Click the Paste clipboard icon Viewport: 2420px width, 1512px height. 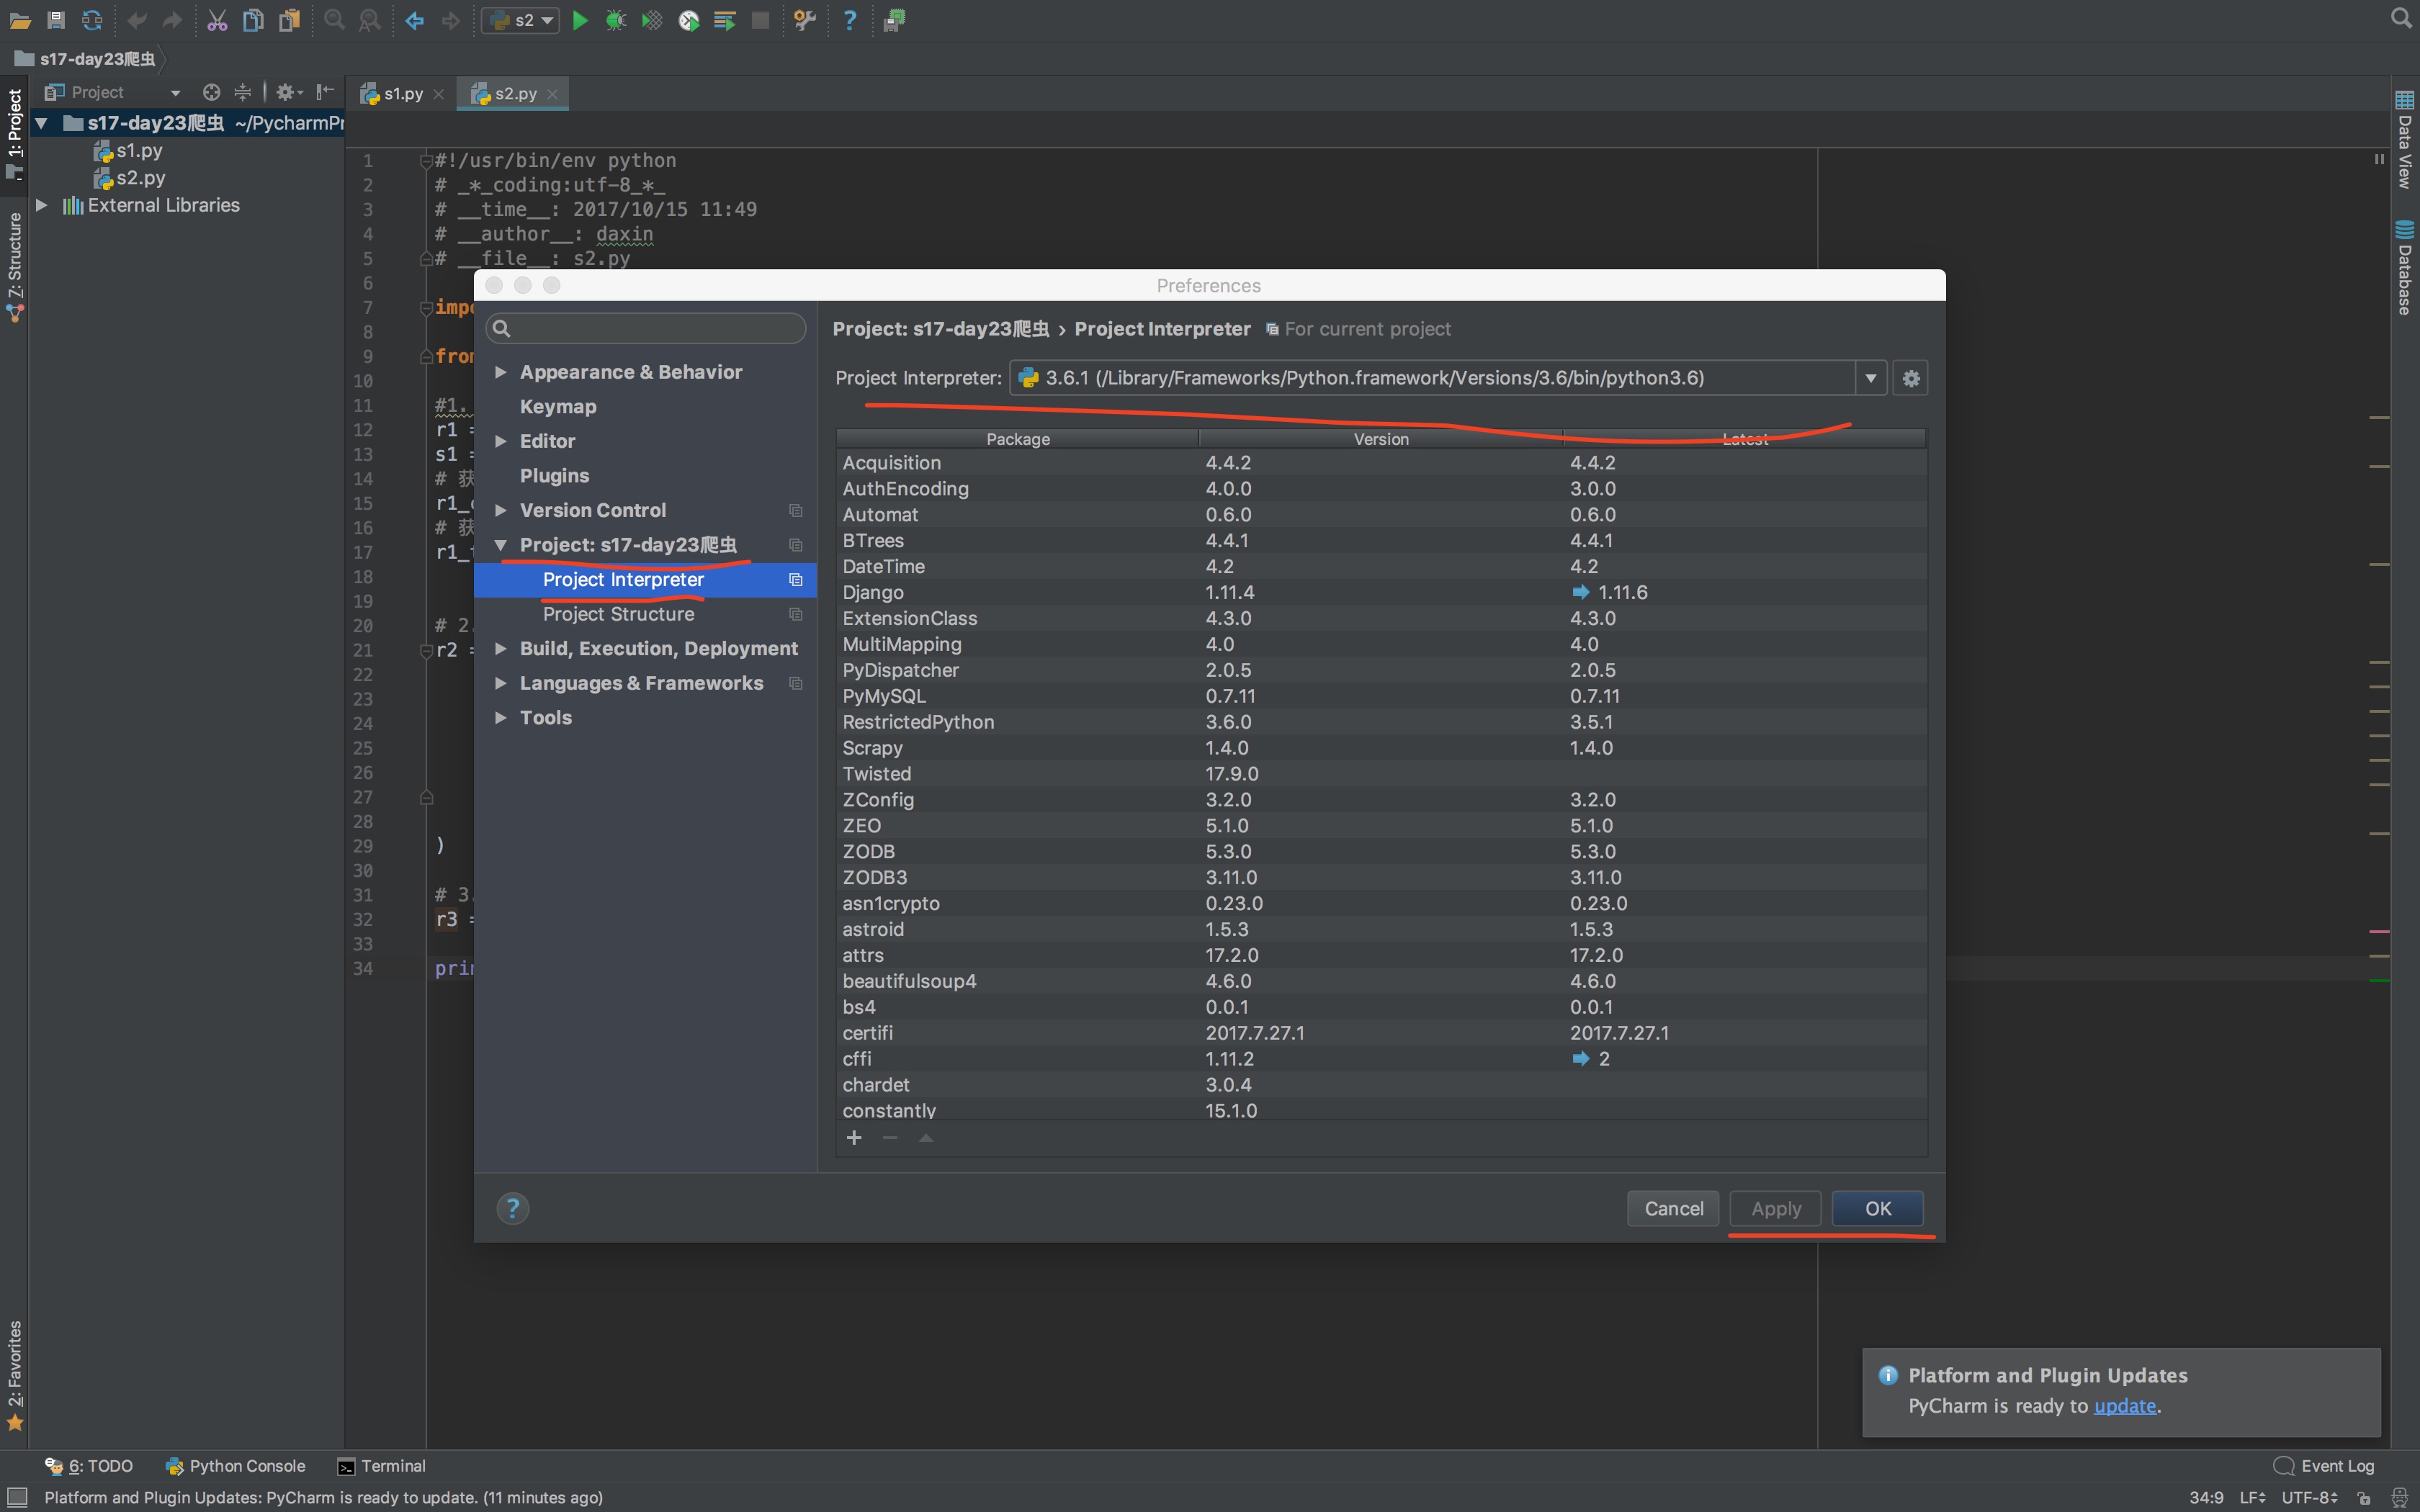(x=290, y=20)
